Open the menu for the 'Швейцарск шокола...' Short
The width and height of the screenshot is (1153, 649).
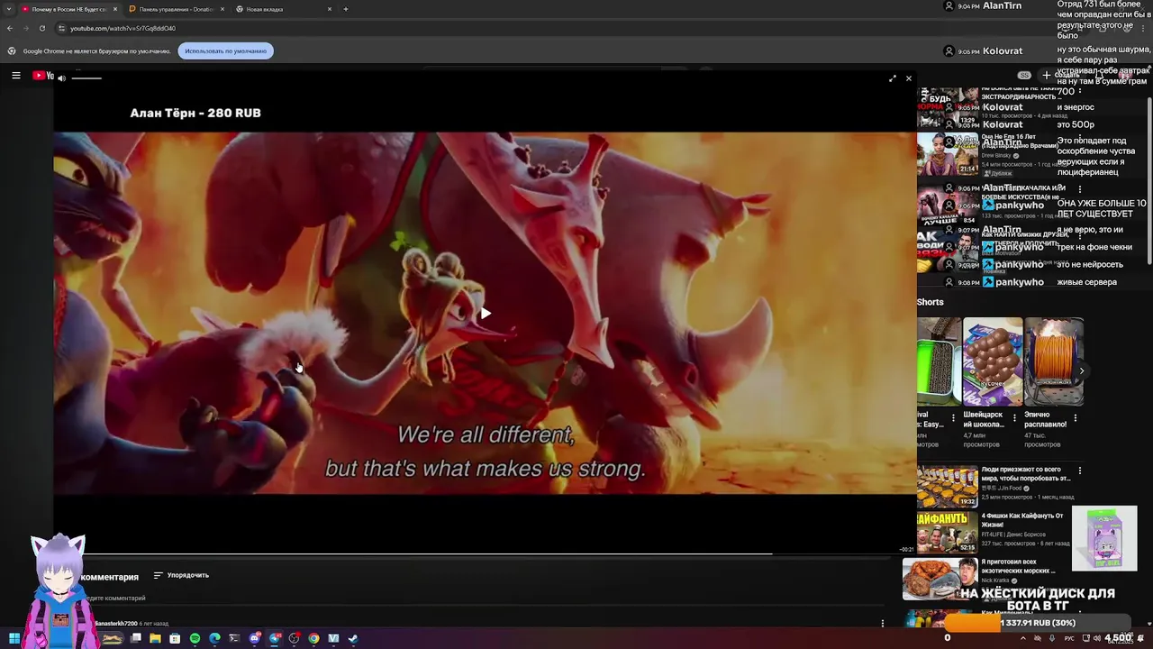pyautogui.click(x=1014, y=417)
